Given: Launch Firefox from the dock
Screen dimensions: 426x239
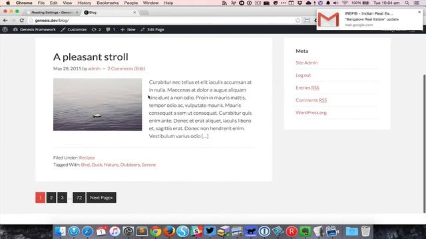Looking at the screenshot, I should click(169, 231).
